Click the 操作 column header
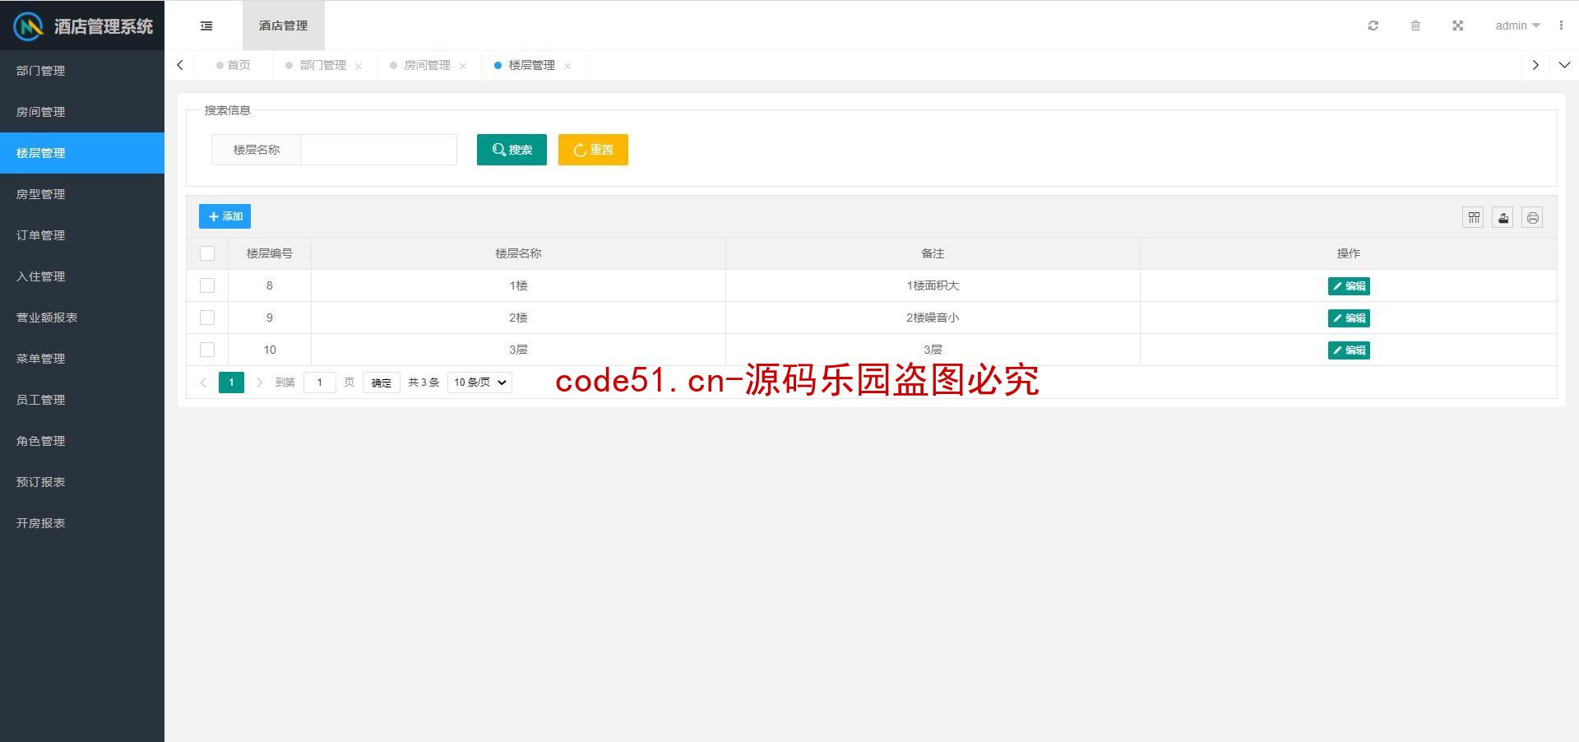This screenshot has height=742, width=1579. tap(1349, 253)
